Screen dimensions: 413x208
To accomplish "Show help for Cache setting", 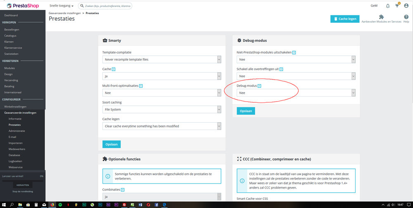I will click(x=114, y=69).
